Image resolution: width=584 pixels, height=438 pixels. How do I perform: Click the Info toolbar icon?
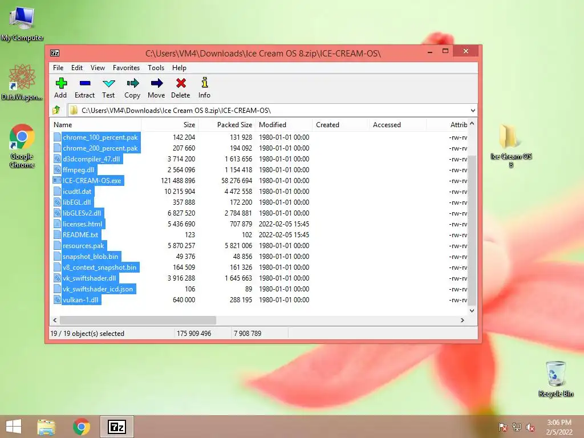click(x=205, y=83)
